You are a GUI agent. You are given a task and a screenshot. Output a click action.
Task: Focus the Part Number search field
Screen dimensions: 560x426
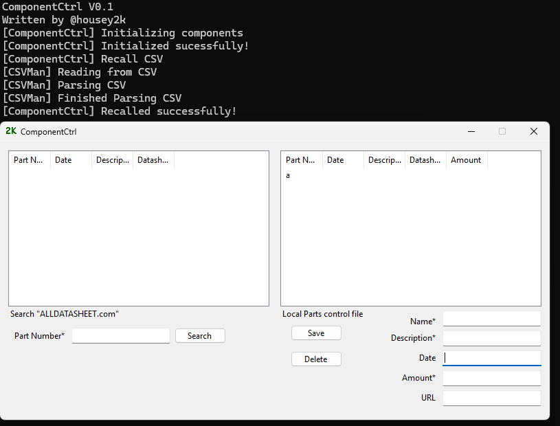point(120,336)
